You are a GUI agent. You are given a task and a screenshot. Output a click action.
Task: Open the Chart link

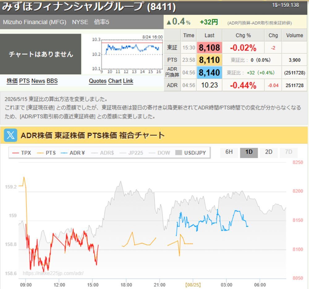pos(115,81)
